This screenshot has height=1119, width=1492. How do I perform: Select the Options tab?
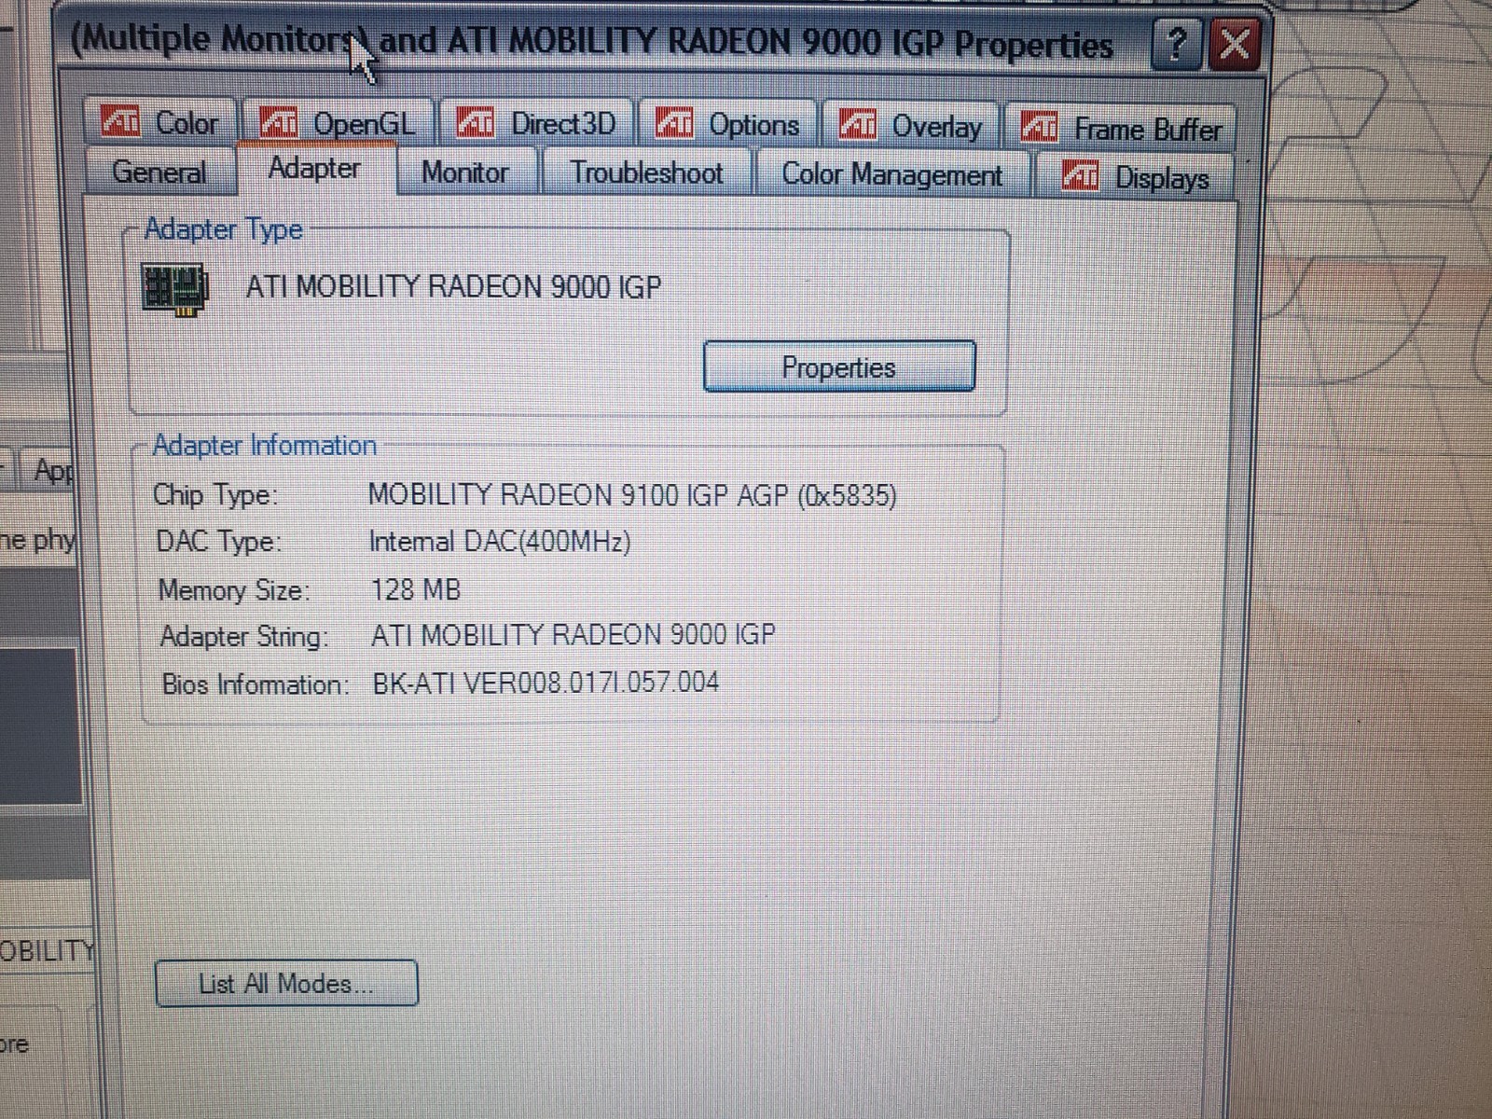pos(727,125)
